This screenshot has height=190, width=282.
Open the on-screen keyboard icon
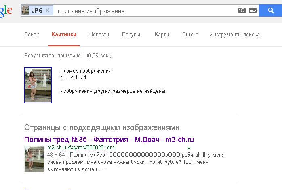point(253,10)
